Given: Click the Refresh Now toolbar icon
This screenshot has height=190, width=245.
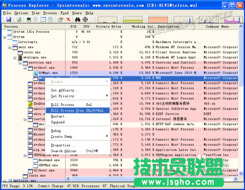Looking at the screenshot, I should 19,20.
